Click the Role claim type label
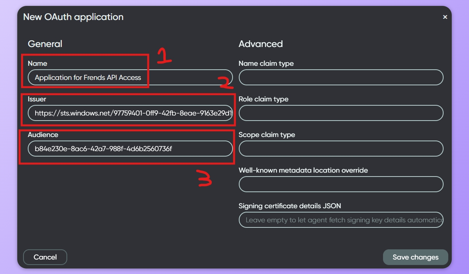This screenshot has width=469, height=274. point(263,99)
